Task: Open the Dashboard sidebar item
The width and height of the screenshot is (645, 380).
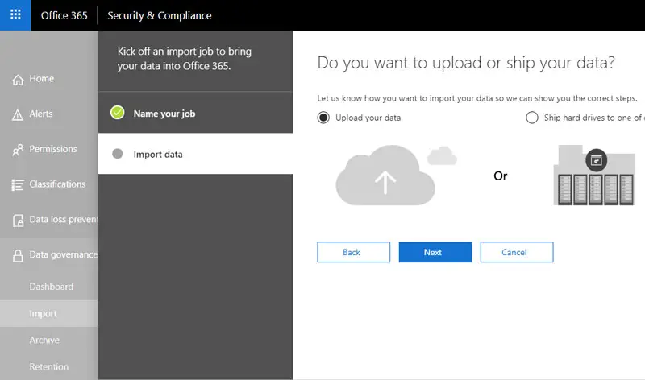Action: point(51,287)
